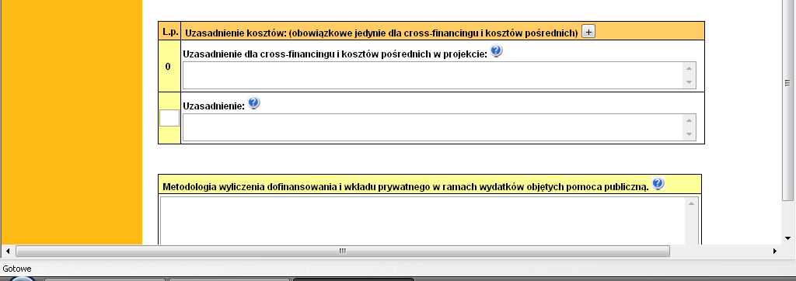Click the page vertical scrollbar down arrow

tap(787, 238)
